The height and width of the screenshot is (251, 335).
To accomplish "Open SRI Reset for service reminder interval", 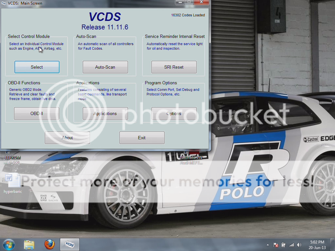I will point(174,67).
